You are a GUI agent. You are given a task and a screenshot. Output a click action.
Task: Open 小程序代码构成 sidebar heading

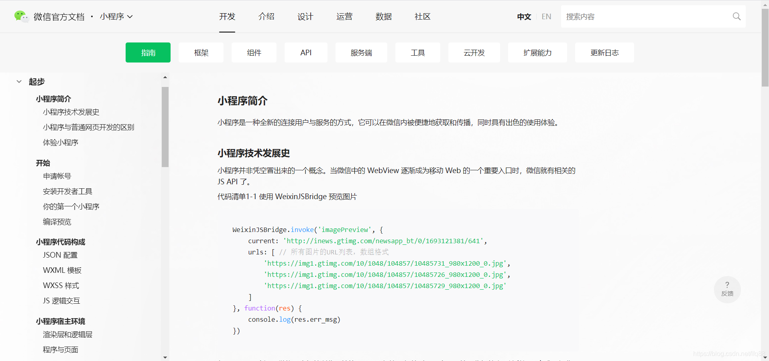[61, 242]
